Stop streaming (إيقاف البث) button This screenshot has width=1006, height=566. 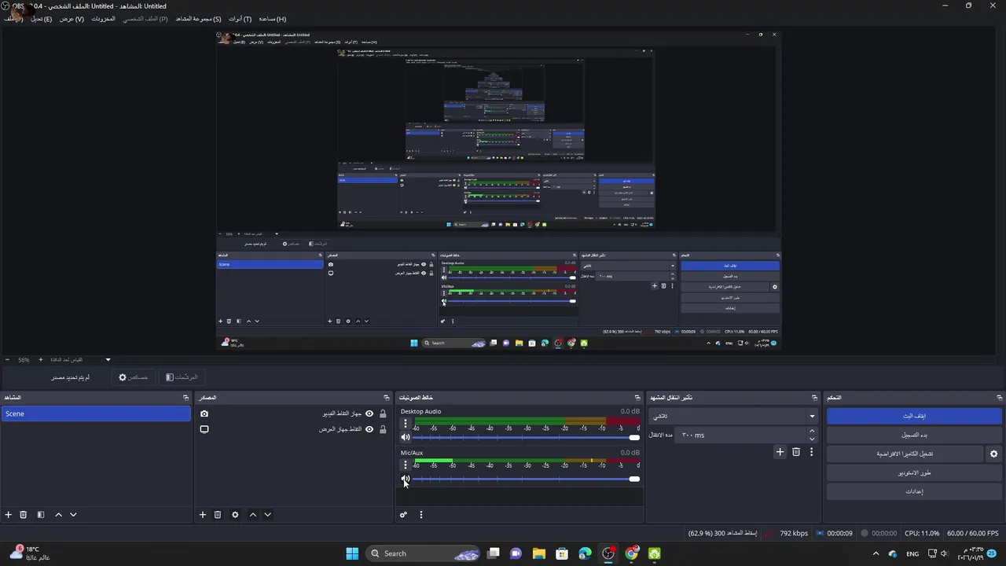coord(914,415)
